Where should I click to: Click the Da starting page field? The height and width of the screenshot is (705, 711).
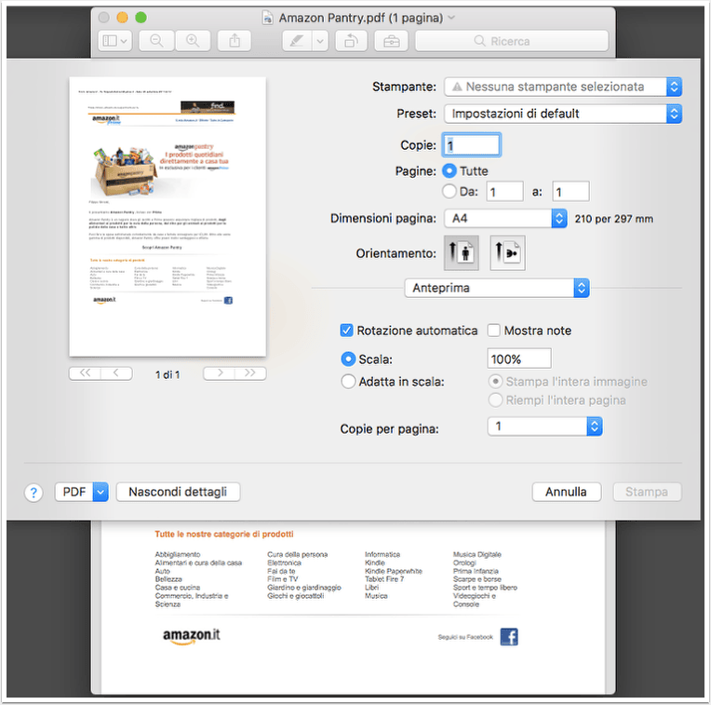click(x=504, y=192)
